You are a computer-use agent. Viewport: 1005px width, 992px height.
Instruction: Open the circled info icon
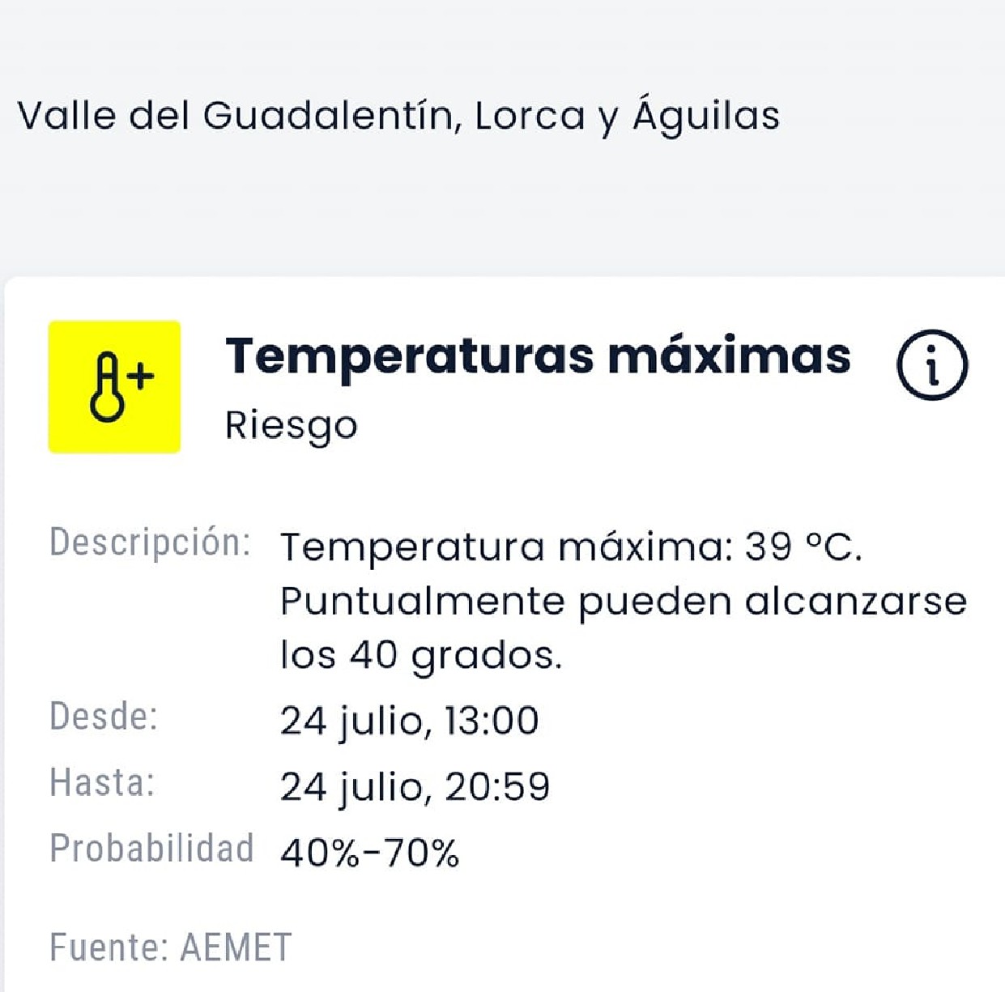click(931, 365)
